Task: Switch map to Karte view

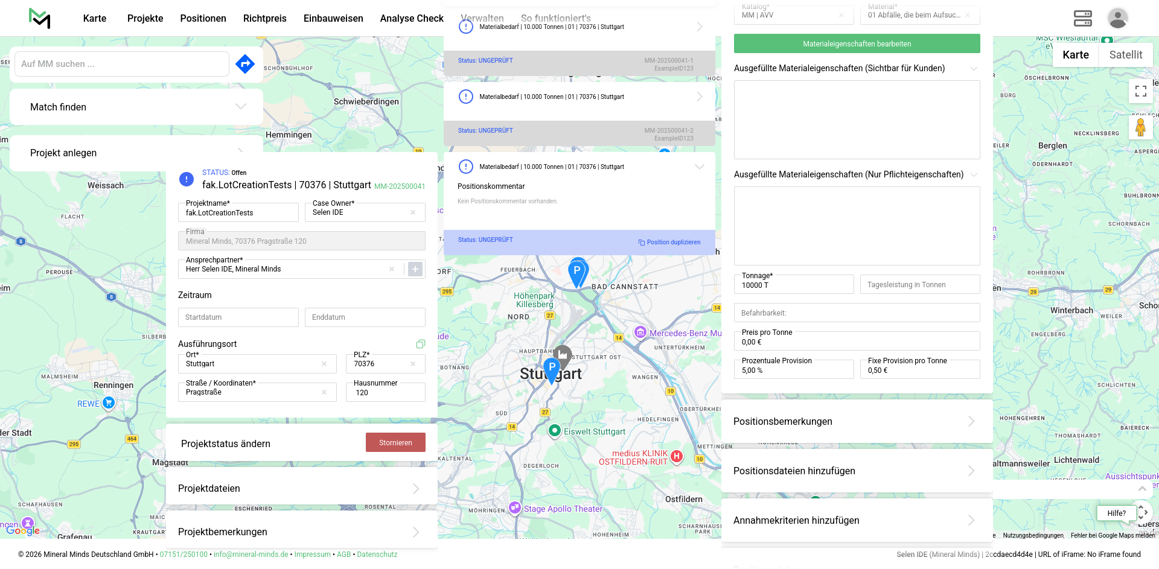Action: pyautogui.click(x=1075, y=55)
